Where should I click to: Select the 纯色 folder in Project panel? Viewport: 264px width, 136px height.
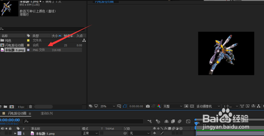8,40
